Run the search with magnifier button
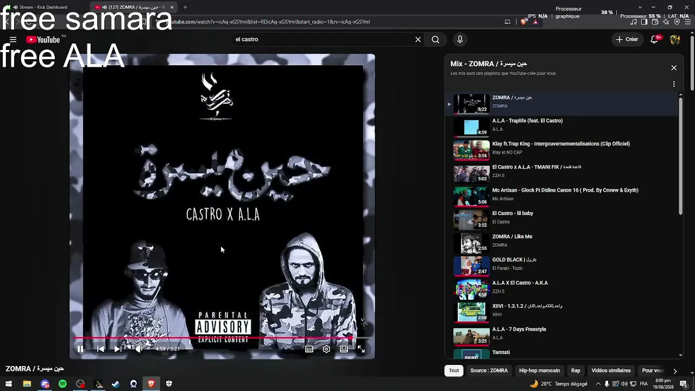The width and height of the screenshot is (695, 391). (435, 39)
